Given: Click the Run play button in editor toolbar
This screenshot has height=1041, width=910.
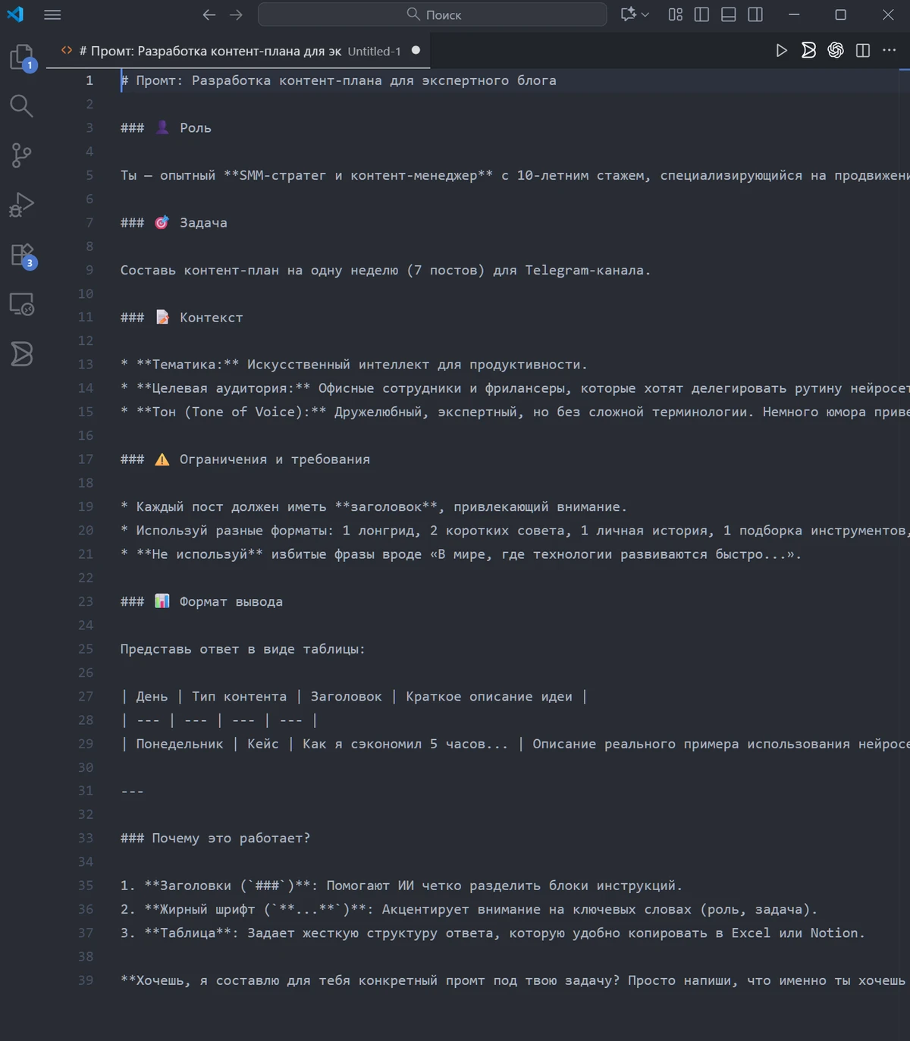Looking at the screenshot, I should coord(781,50).
